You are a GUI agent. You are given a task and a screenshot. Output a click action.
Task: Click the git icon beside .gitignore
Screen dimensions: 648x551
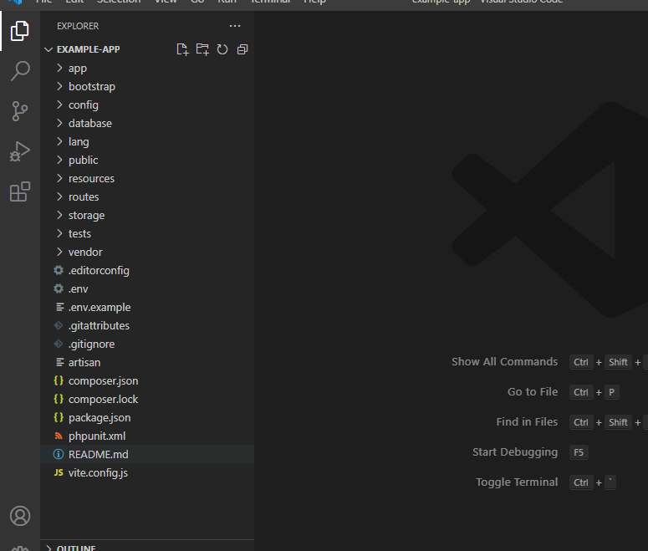point(59,344)
